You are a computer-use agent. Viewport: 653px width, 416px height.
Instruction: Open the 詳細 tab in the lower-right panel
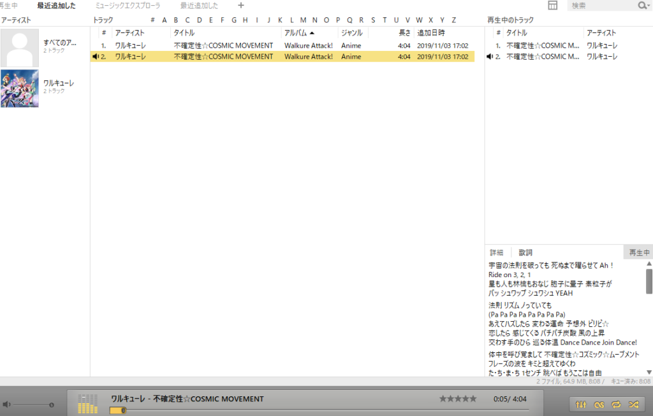[496, 252]
